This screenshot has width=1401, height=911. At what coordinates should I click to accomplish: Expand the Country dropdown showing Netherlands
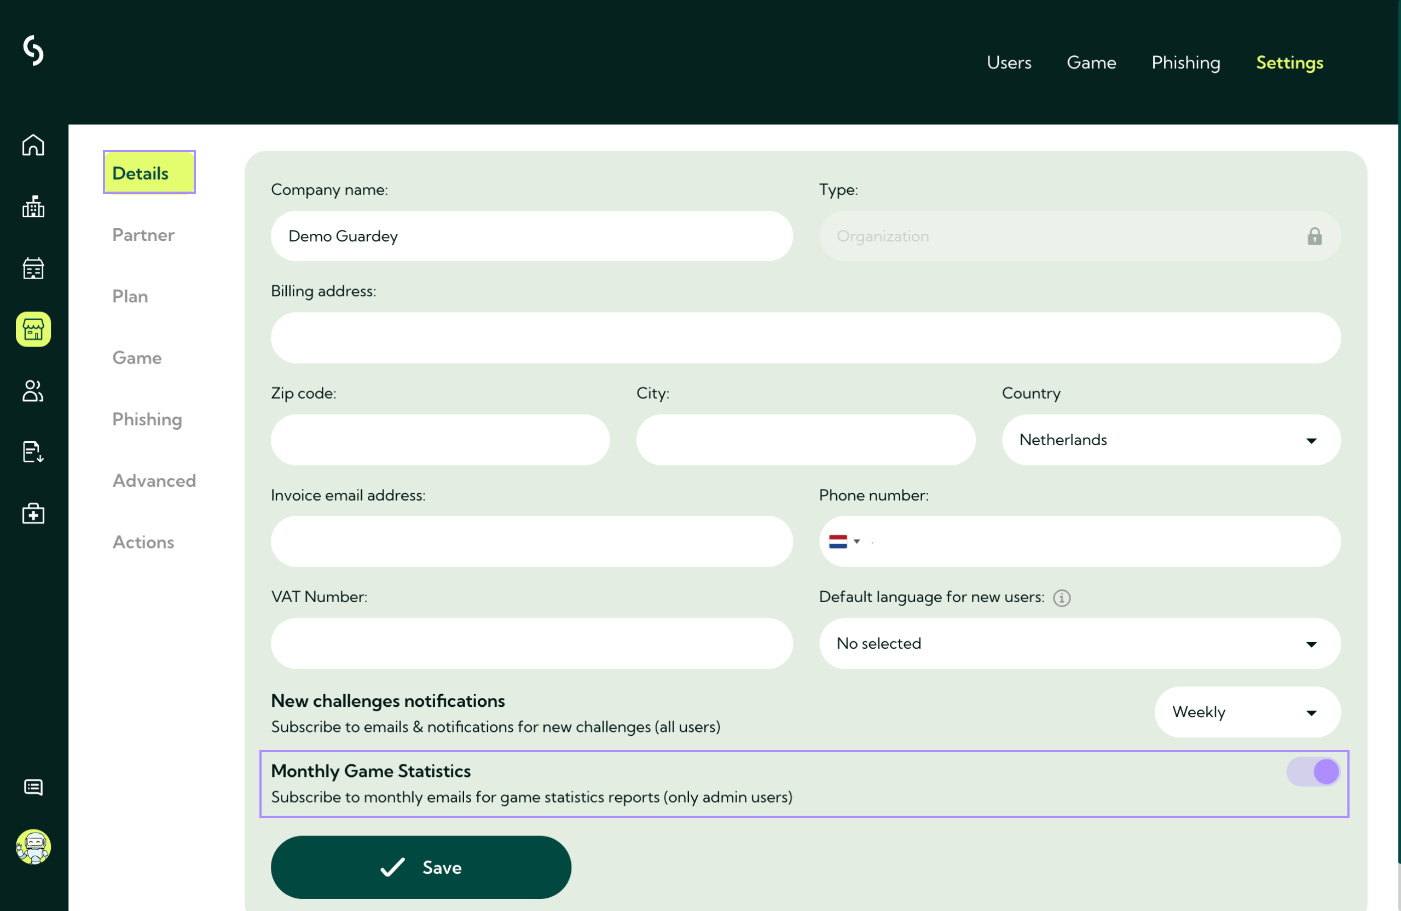tap(1171, 440)
